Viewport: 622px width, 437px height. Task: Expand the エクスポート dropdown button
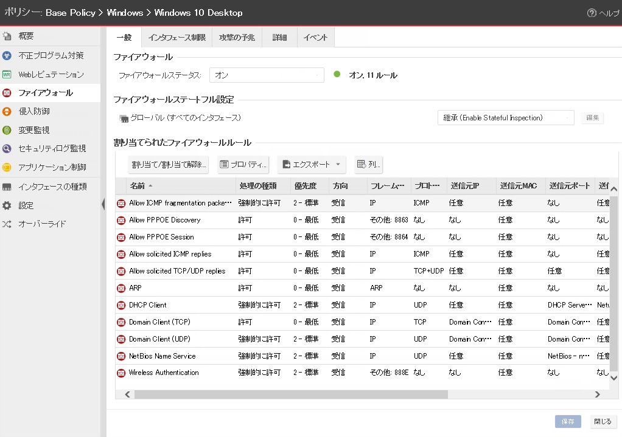tap(312, 164)
